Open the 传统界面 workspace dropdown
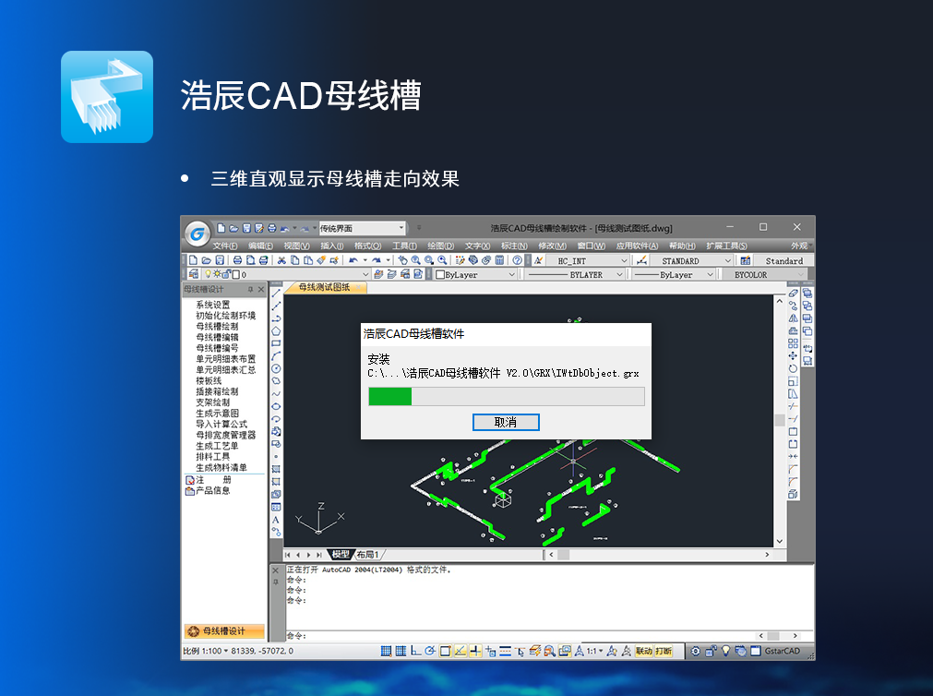Viewport: 933px width, 696px height. tap(363, 228)
